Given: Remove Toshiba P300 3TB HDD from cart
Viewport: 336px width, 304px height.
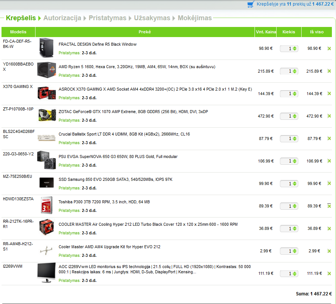Looking at the screenshot, I should pos(329,206).
